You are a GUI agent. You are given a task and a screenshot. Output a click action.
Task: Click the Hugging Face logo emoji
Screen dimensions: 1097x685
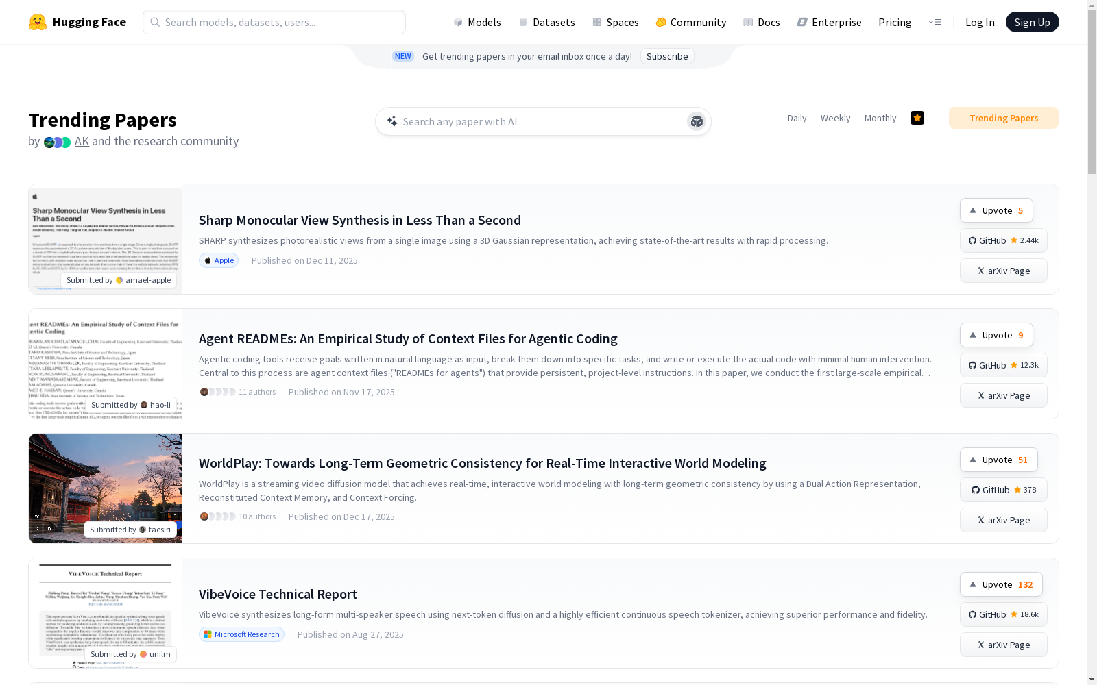38,22
